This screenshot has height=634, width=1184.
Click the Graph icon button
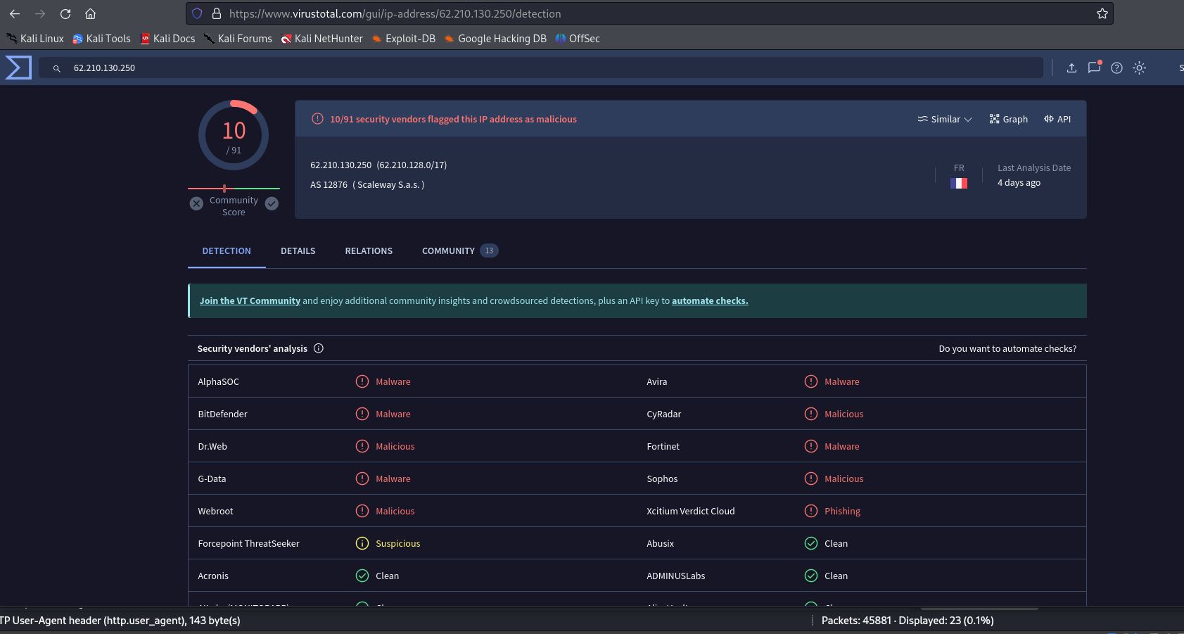(1008, 119)
